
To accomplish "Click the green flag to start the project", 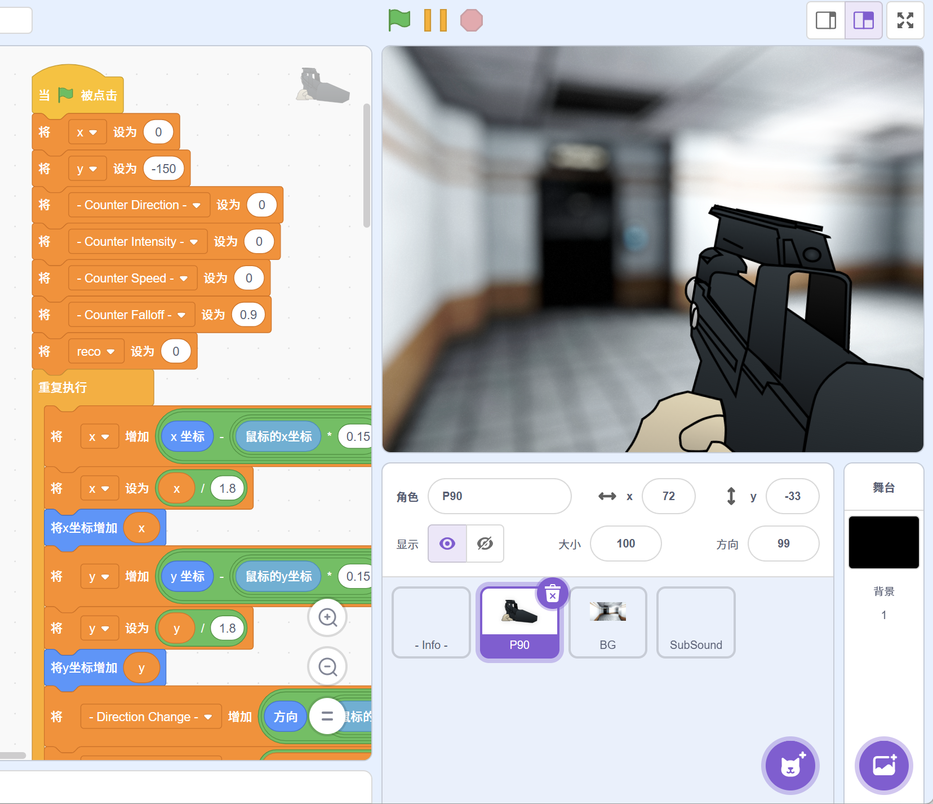I will (x=399, y=20).
